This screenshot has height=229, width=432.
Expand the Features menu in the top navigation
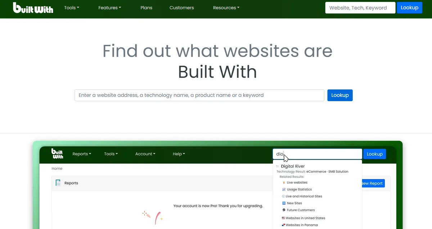(110, 8)
